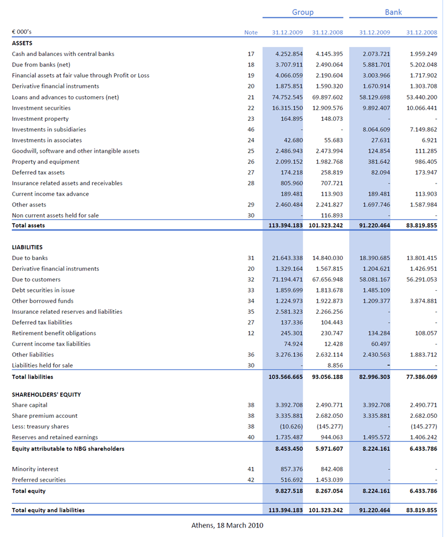Click the Group column heading
This screenshot has width=447, height=537.
click(x=303, y=12)
